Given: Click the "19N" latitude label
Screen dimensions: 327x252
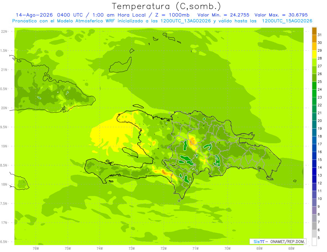Looking at the screenshot, I should [x=4, y=146].
